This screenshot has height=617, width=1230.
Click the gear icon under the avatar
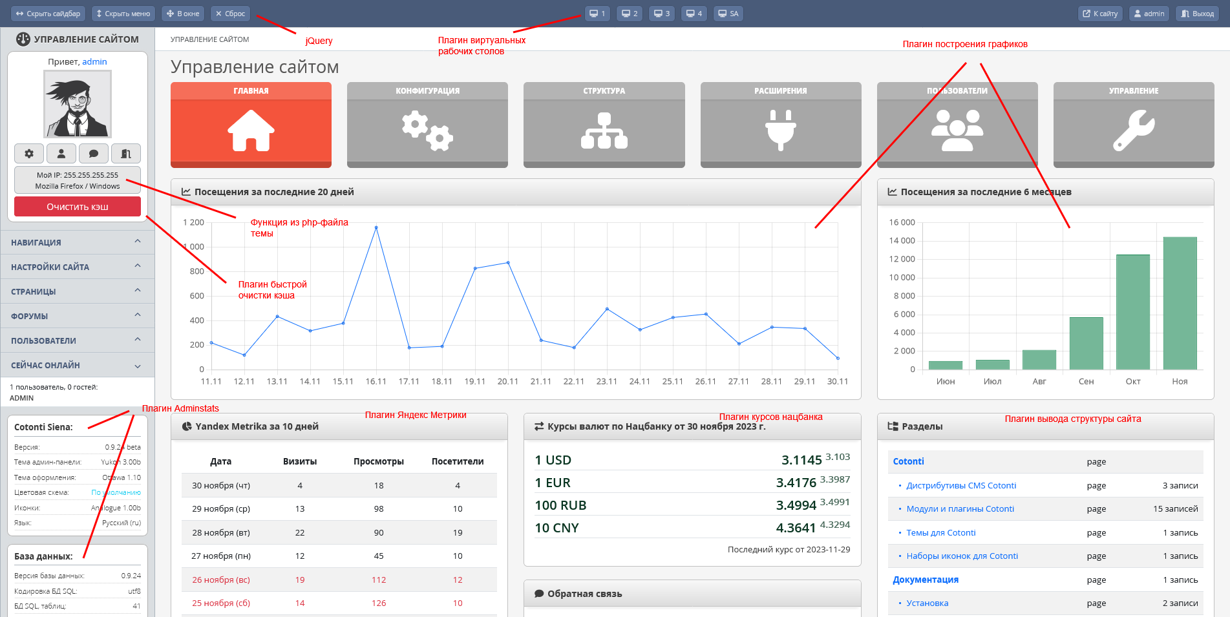[x=29, y=154]
